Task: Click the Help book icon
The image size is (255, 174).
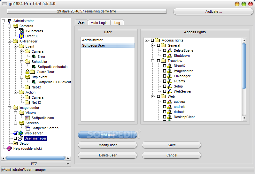Action: click(9, 148)
